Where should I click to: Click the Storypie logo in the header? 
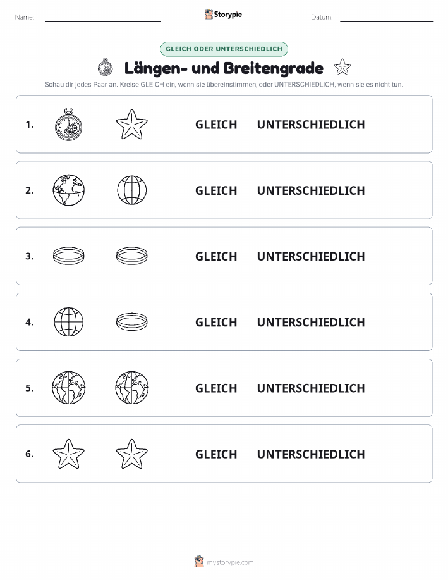click(x=223, y=15)
